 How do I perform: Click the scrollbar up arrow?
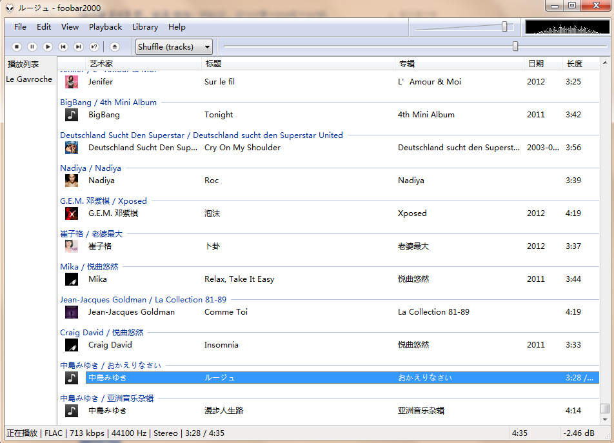(x=604, y=63)
